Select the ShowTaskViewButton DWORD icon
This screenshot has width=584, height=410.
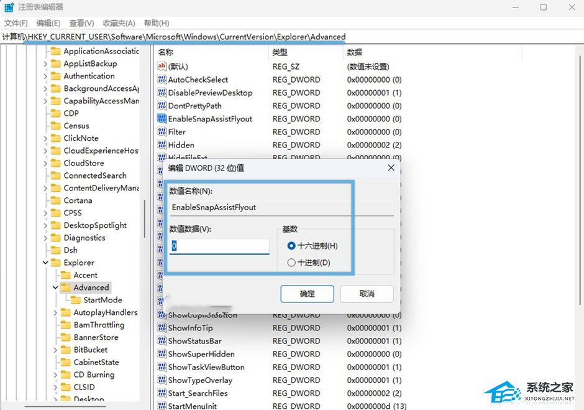(162, 367)
